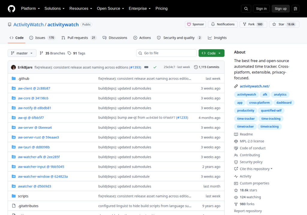Image resolution: width=307 pixels, height=215 pixels.
Task: Open the Actions tab
Action: [142, 38]
